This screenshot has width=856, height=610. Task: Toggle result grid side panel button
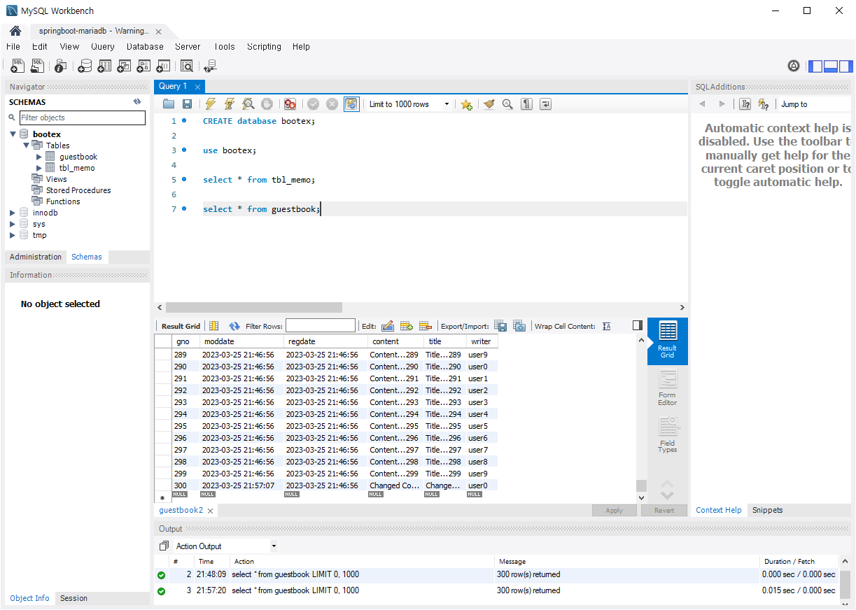coord(637,325)
